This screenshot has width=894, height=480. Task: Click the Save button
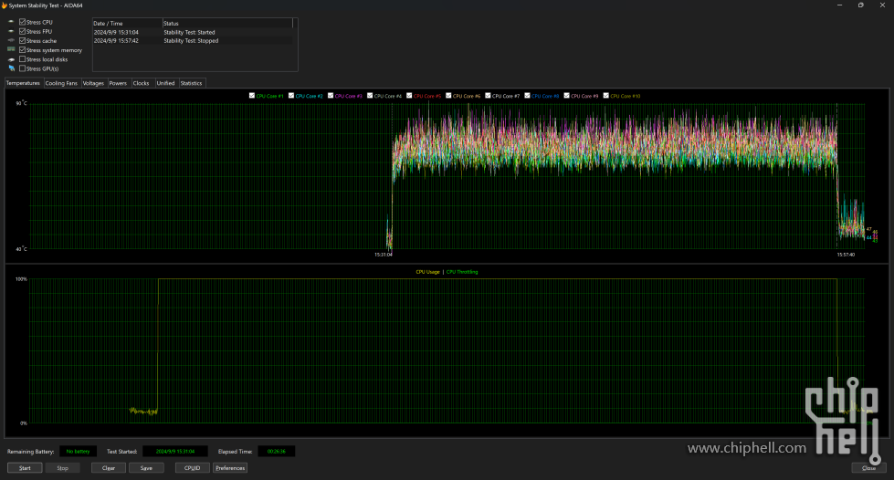146,468
